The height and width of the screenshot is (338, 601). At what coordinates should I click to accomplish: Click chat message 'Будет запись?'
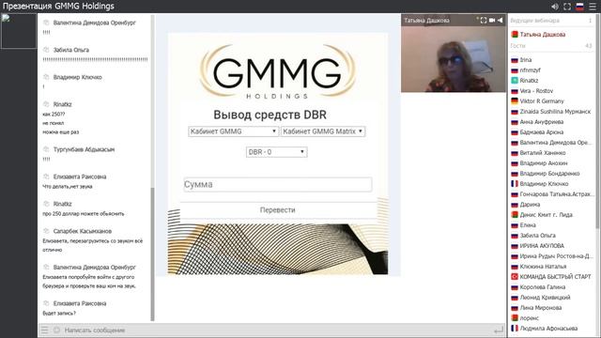tap(59, 314)
